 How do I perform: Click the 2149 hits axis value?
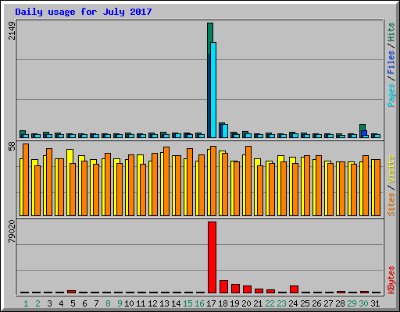click(x=12, y=30)
